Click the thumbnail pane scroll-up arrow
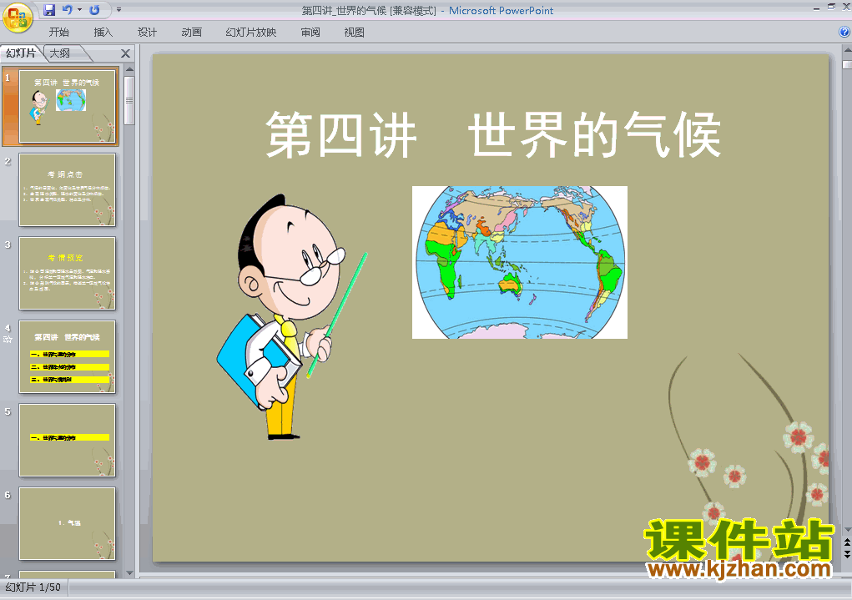This screenshot has width=852, height=600. [129, 69]
